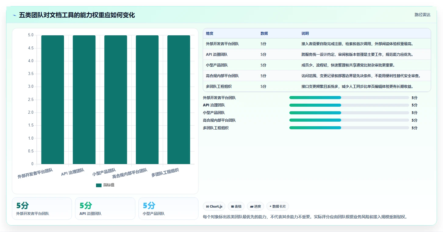This screenshot has height=232, width=443.
Task: Toggle the 指标值 legend swatch
Action: point(98,185)
